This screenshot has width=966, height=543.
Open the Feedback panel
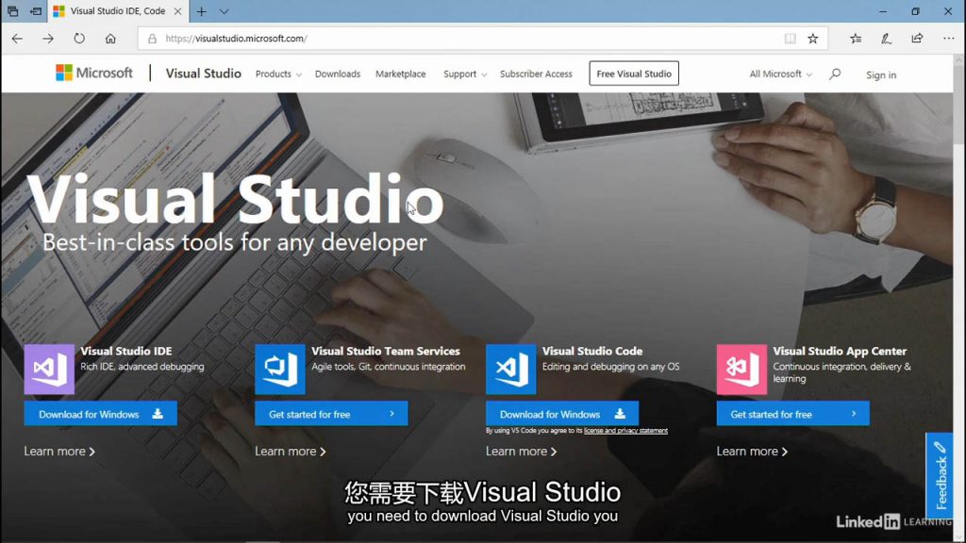(941, 475)
